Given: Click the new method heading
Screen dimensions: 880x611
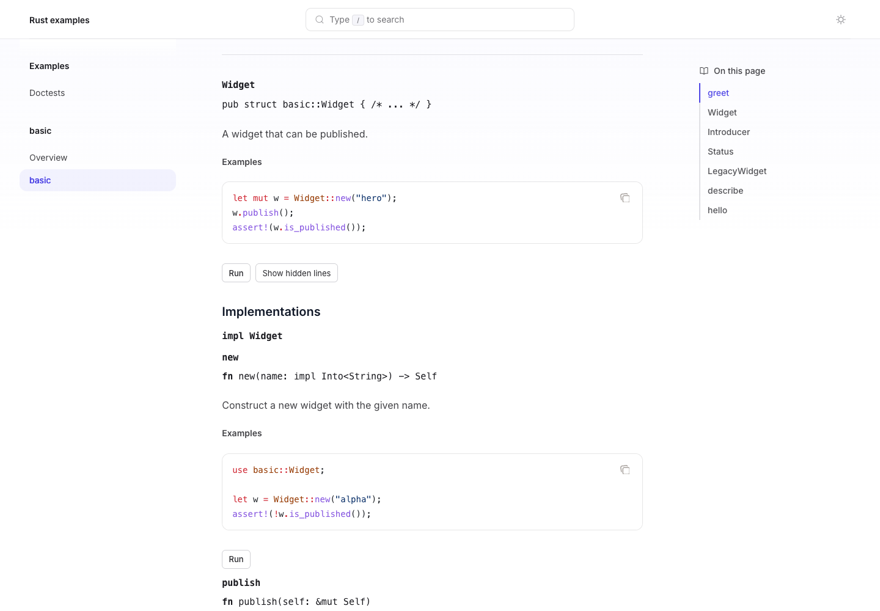Looking at the screenshot, I should tap(230, 357).
